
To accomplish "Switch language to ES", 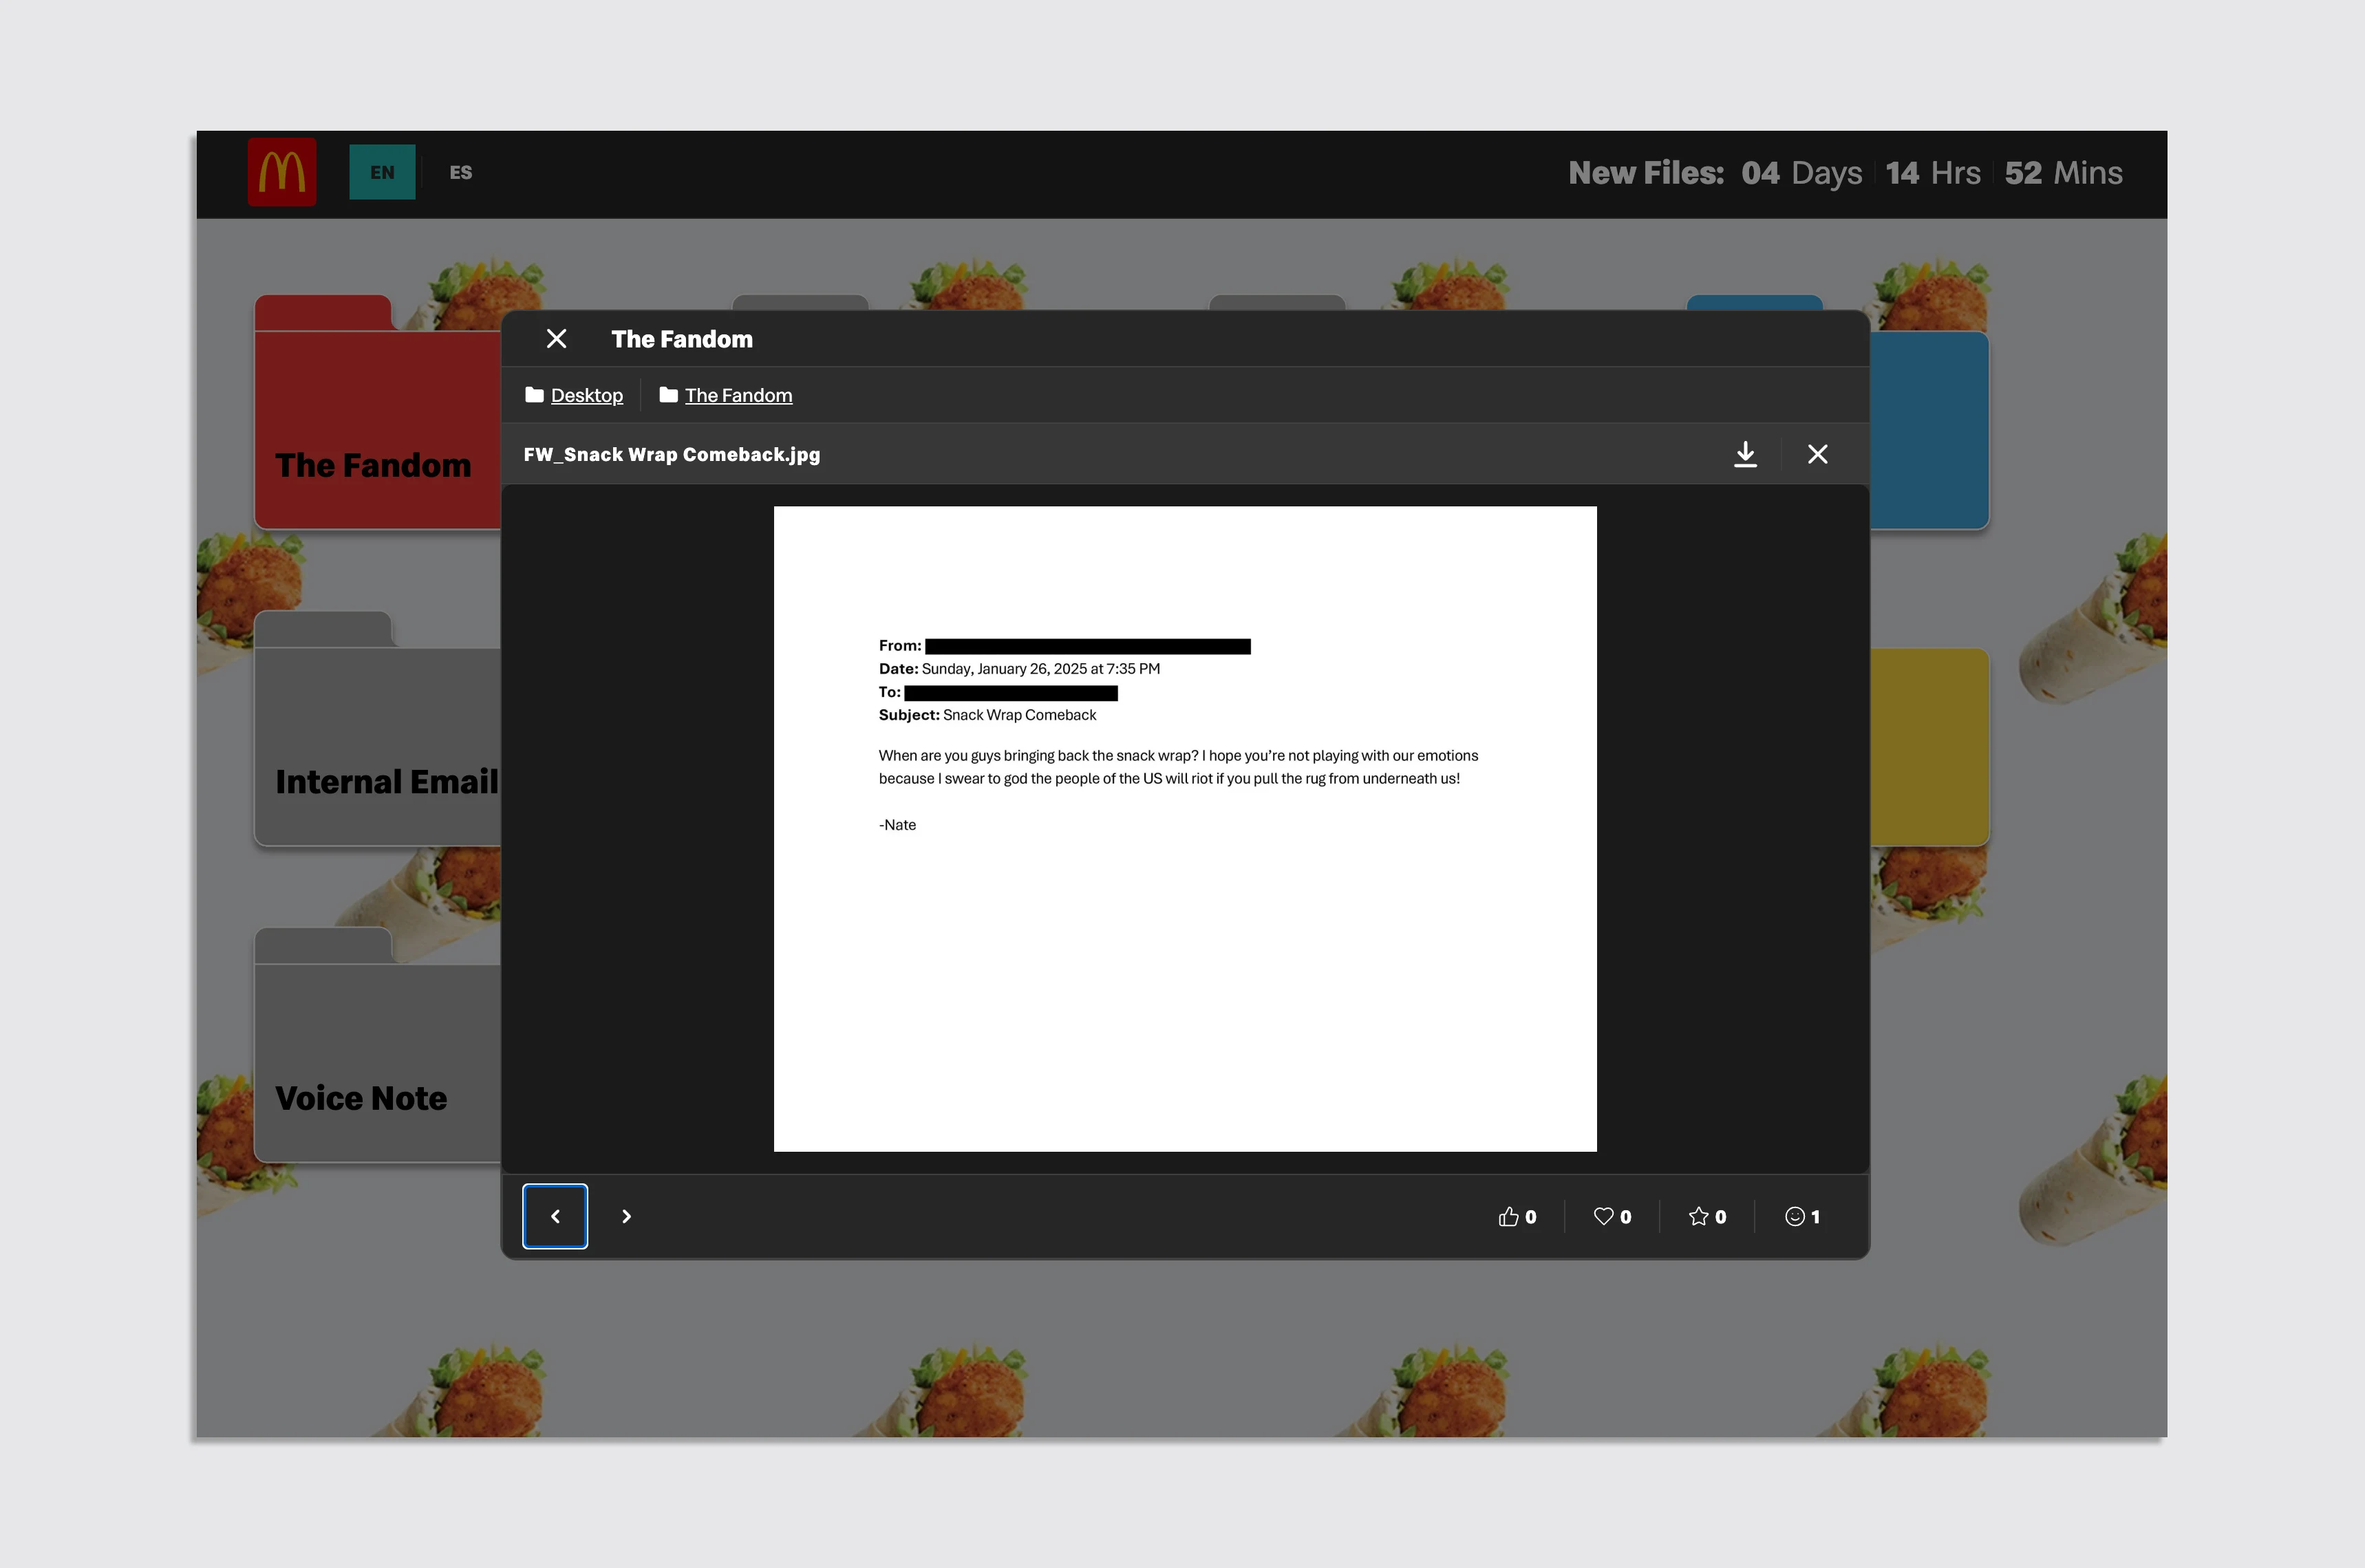I will [x=461, y=172].
